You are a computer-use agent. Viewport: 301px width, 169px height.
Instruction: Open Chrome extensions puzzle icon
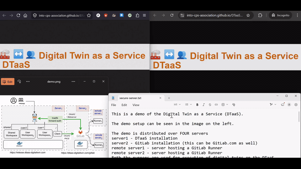(260, 15)
